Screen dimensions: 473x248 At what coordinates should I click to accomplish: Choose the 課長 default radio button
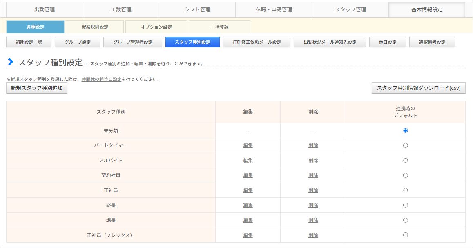[406, 220]
